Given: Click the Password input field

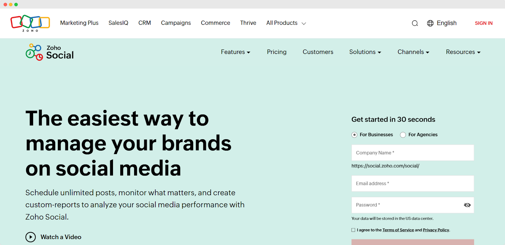Looking at the screenshot, I should 413,205.
